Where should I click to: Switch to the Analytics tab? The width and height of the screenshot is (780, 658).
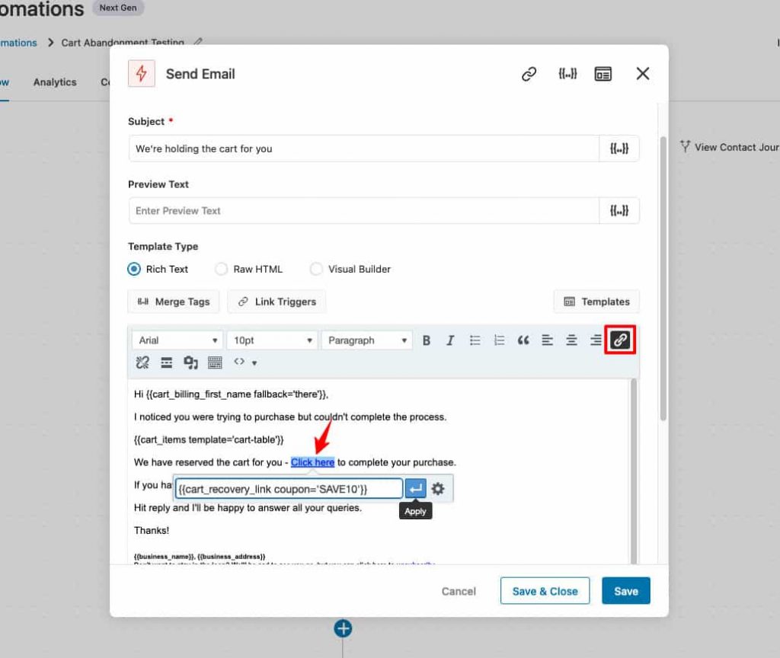(x=55, y=82)
